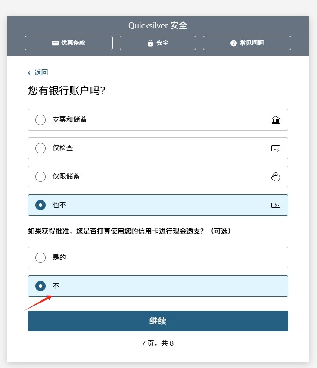Select the 支票和储蓄 radio option

(x=40, y=120)
